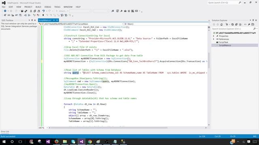Open the Undo history dropdown arrow
The image size is (259, 145).
(47, 11)
